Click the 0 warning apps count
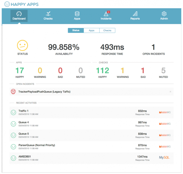The width and height of the screenshot is (183, 174). pyautogui.click(x=40, y=71)
